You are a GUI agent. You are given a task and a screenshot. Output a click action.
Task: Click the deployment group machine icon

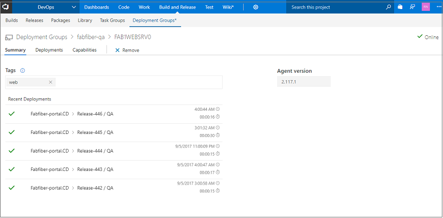click(x=9, y=37)
